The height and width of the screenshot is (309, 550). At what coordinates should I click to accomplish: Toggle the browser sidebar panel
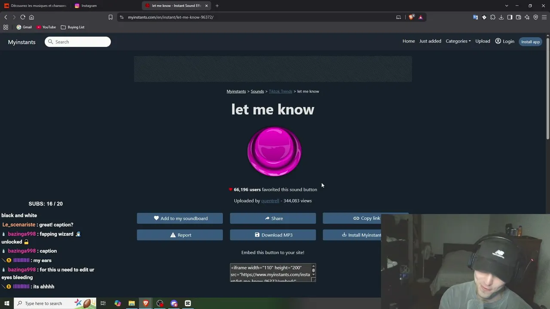click(x=510, y=17)
